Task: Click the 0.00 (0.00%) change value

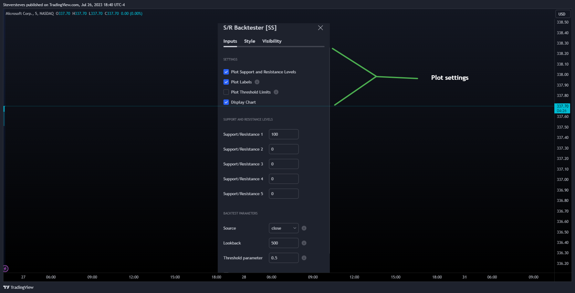Action: coord(131,14)
